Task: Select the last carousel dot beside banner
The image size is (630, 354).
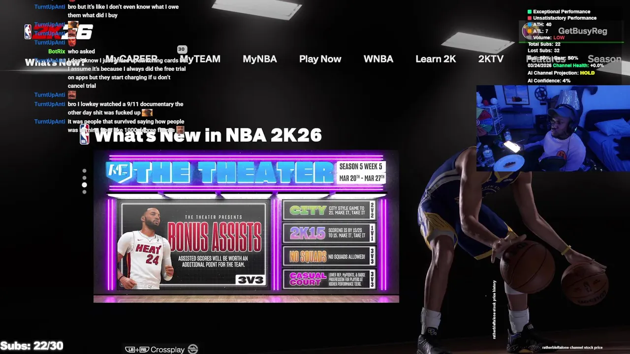Action: click(84, 192)
